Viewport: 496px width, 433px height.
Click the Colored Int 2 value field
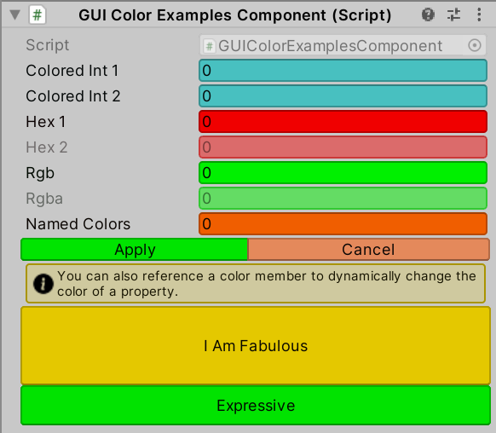(x=343, y=96)
